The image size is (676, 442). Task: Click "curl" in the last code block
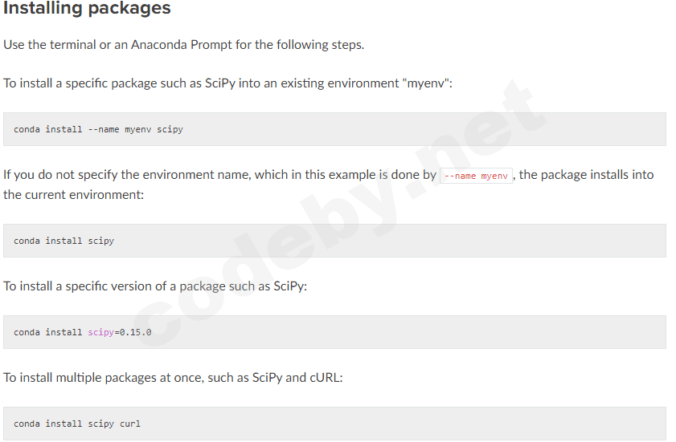click(x=130, y=424)
